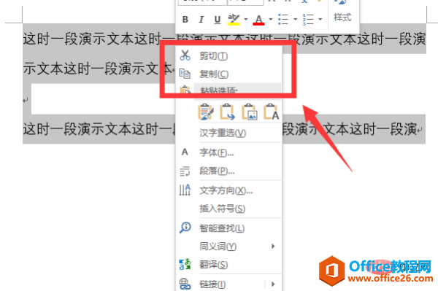Choose 插入符号(S) insert symbol
The image size is (438, 291).
tap(223, 209)
